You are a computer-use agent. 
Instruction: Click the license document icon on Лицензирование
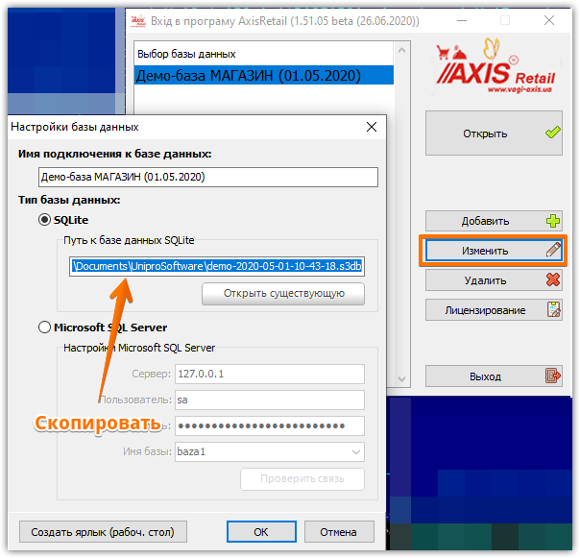click(554, 309)
